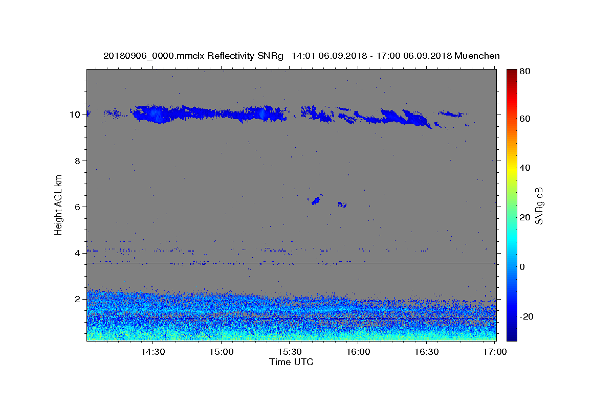Click the small cloud echo near 6 km
The height and width of the screenshot is (409, 614).
coord(316,200)
